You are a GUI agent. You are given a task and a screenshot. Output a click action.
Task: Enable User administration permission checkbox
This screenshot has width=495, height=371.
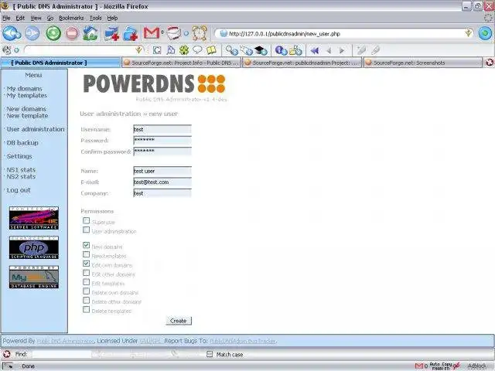[86, 230]
